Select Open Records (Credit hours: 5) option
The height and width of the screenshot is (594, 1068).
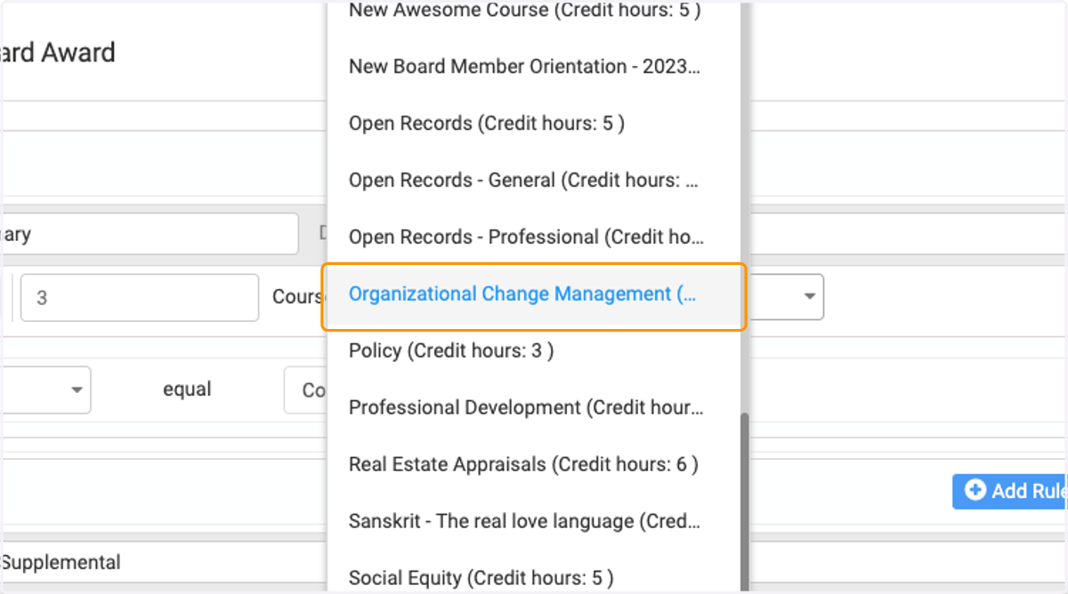point(533,124)
